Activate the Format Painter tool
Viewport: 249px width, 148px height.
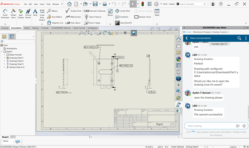click(x=28, y=14)
